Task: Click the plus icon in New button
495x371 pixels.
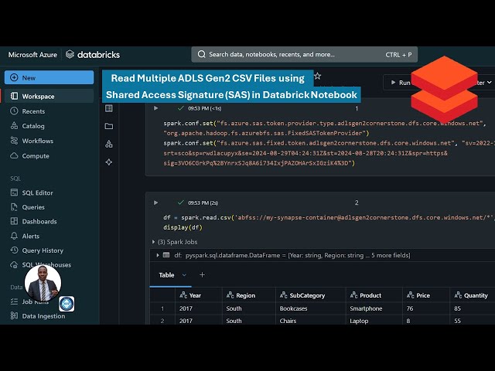Action: pos(14,77)
